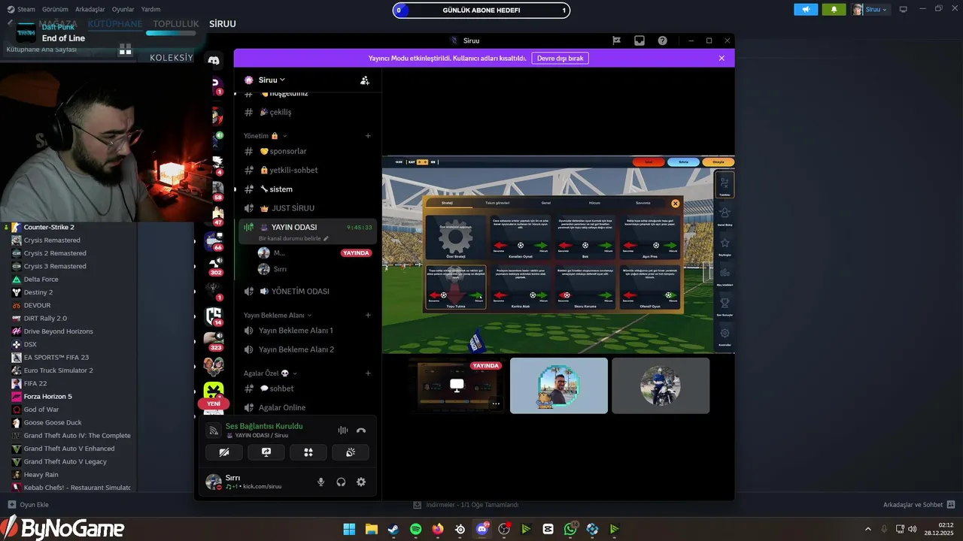Switch to Hücum tab in game

pos(594,203)
